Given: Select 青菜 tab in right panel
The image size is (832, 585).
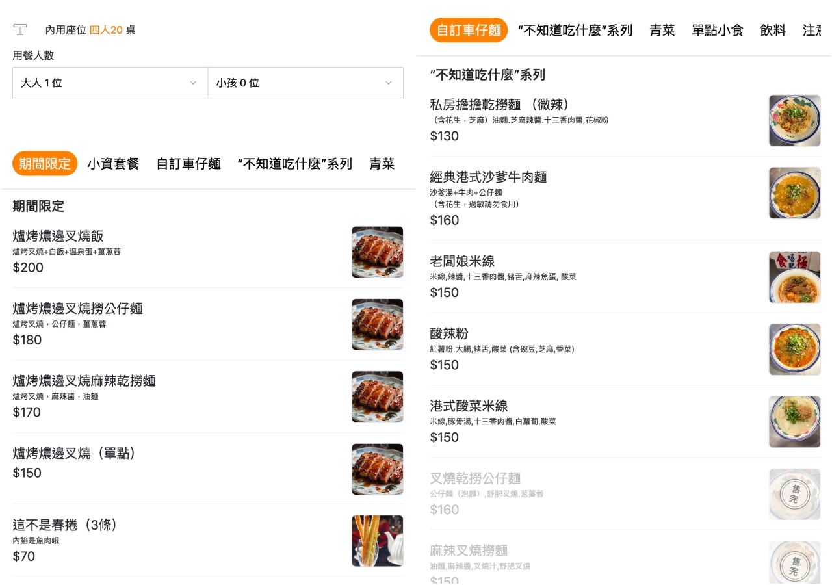Looking at the screenshot, I should click(x=662, y=30).
